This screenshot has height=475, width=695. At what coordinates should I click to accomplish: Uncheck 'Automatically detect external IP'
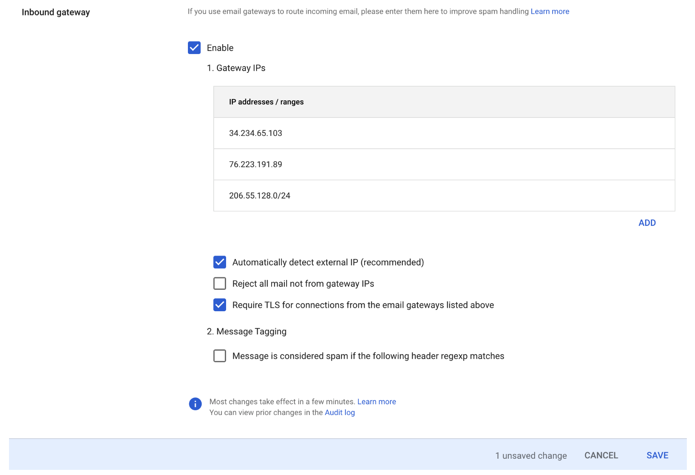(219, 262)
